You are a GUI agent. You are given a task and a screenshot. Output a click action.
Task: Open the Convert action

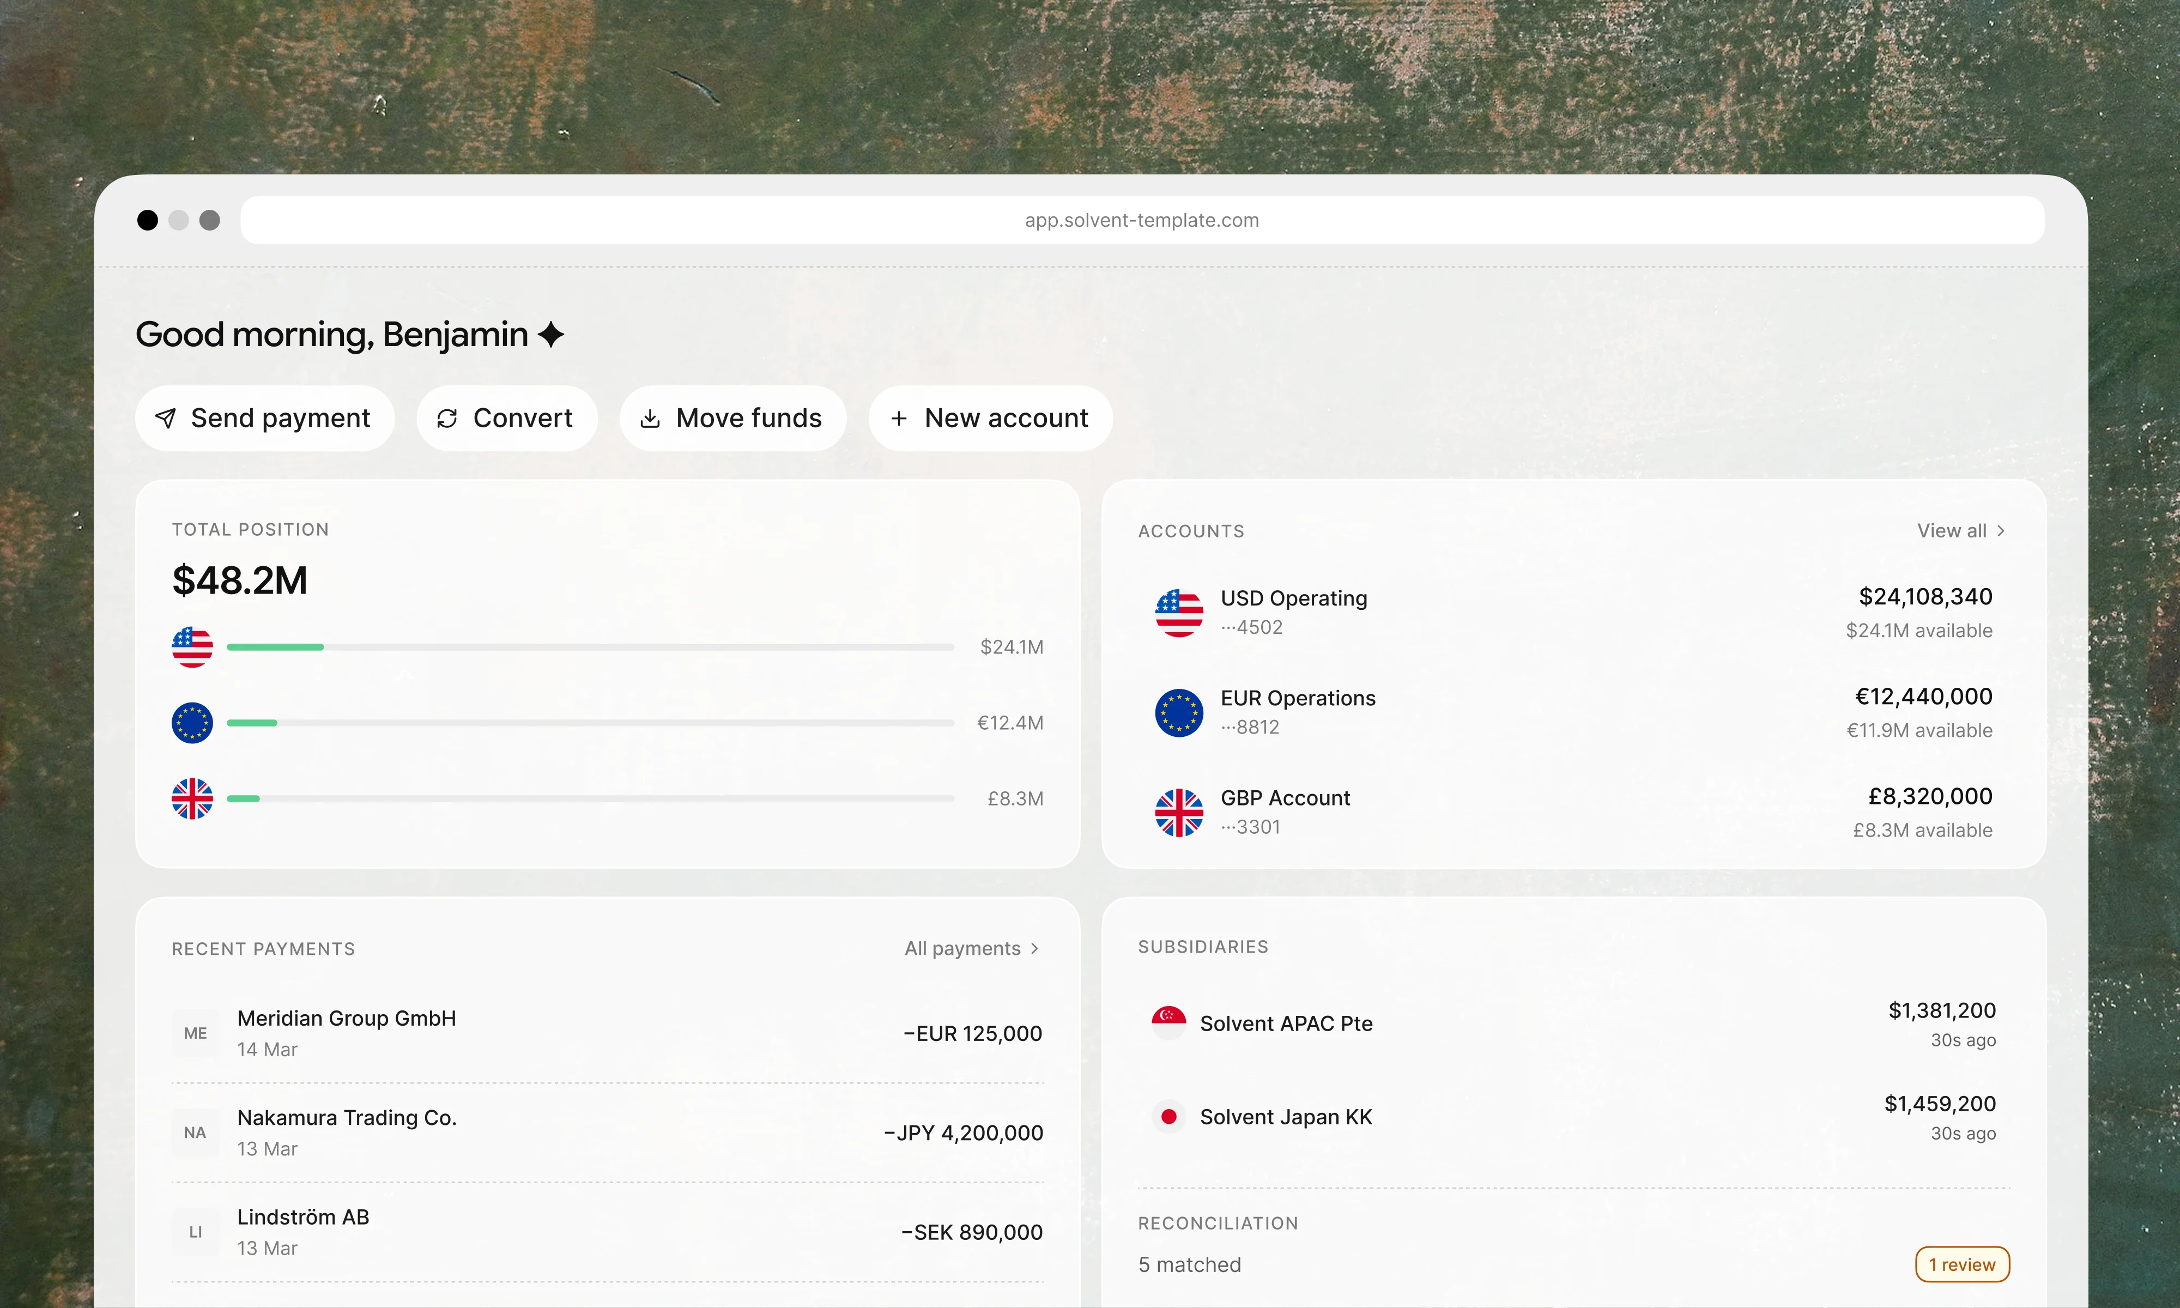pos(507,419)
